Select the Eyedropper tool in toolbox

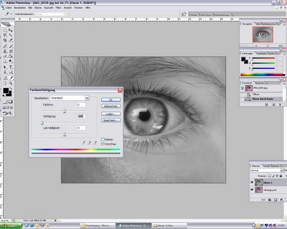11,78
